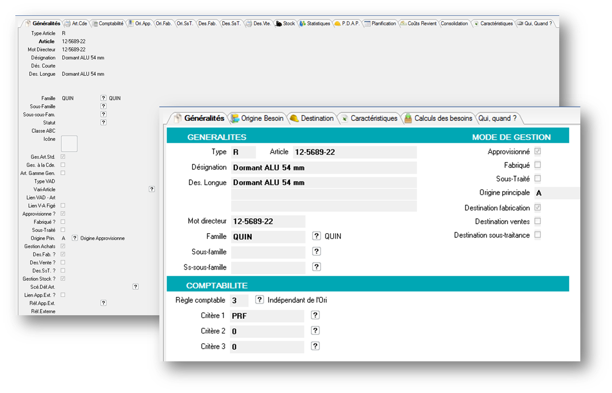Click the question mark icon beside Critère 3
612x393 pixels.
point(315,346)
